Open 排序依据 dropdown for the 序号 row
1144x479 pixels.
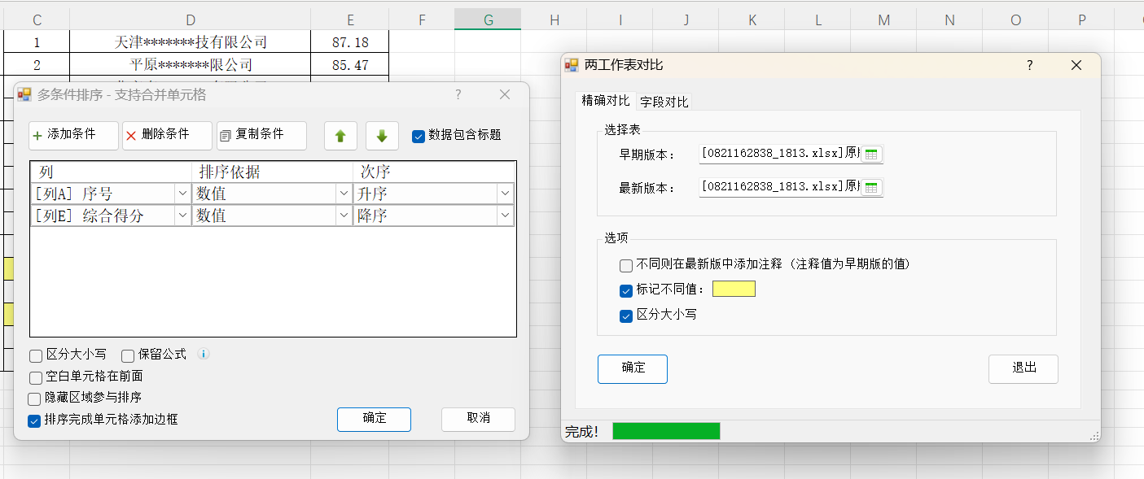click(344, 194)
